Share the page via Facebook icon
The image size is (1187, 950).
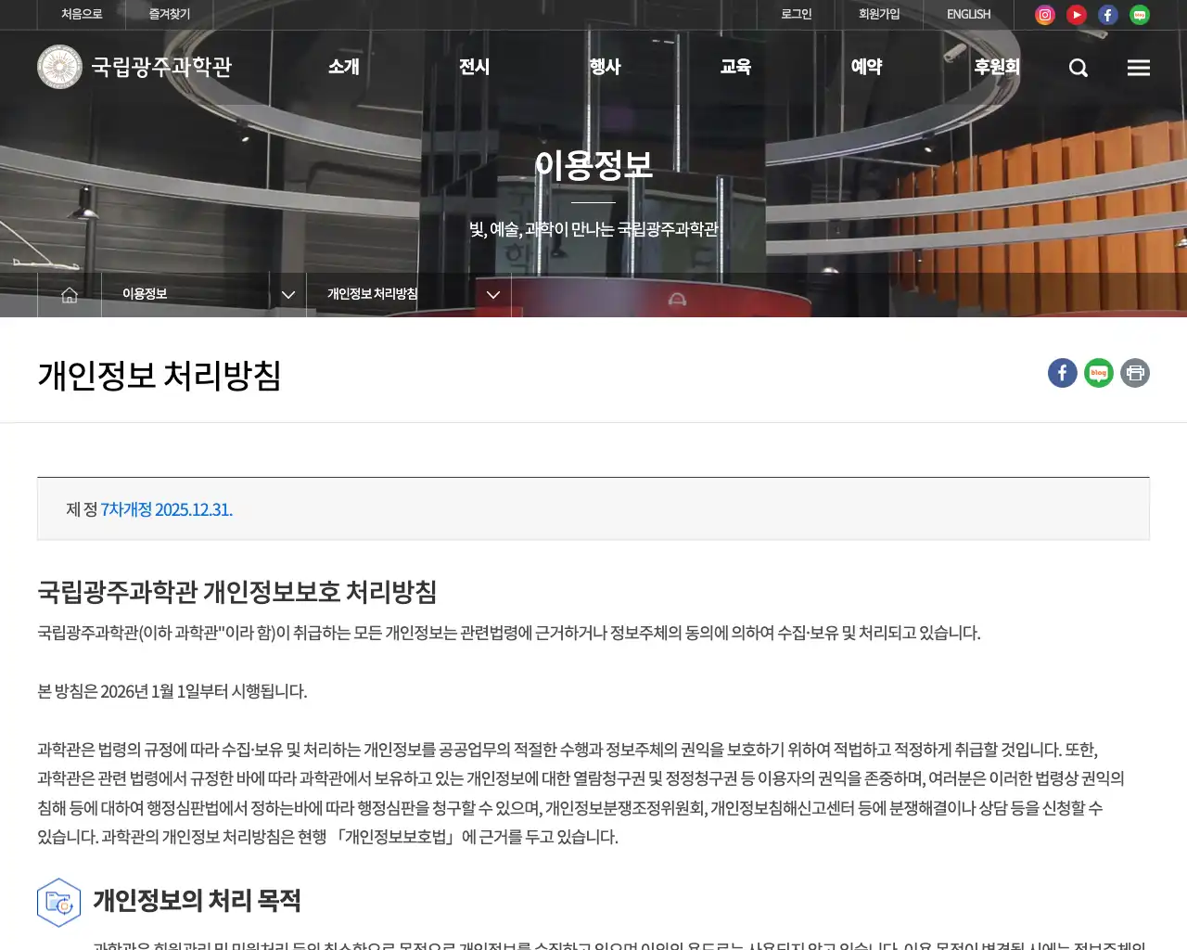pyautogui.click(x=1062, y=373)
